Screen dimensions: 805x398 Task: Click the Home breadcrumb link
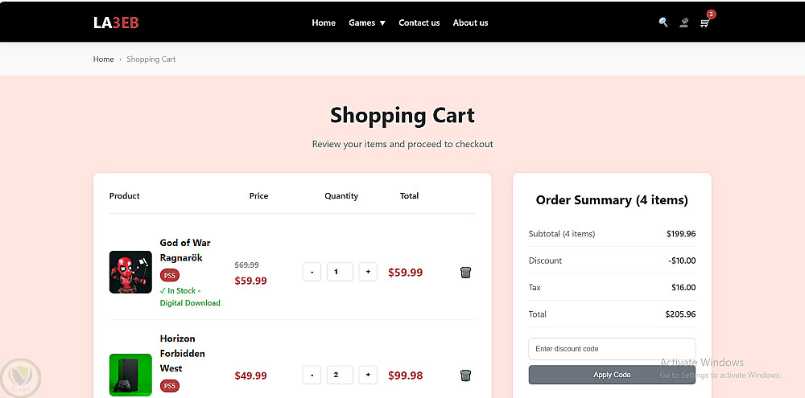[103, 59]
